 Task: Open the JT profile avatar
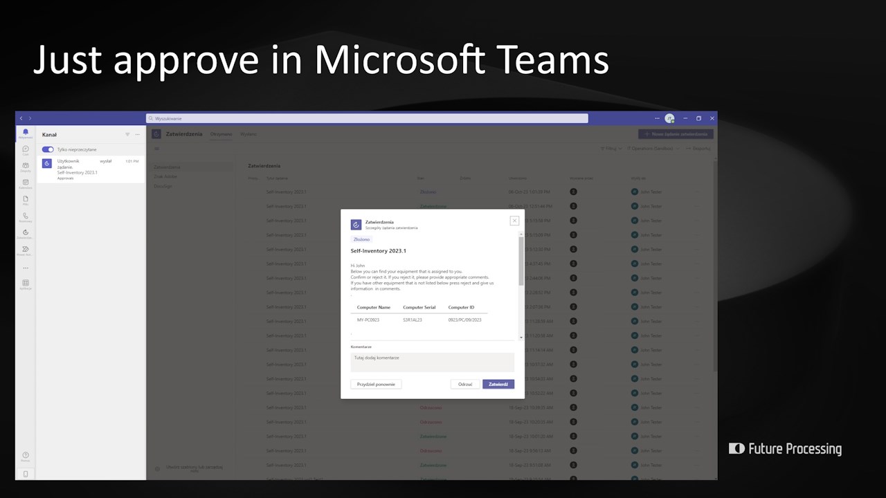coord(669,118)
